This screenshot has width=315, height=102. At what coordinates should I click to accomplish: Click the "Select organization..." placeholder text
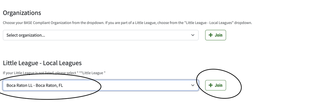click(25, 35)
